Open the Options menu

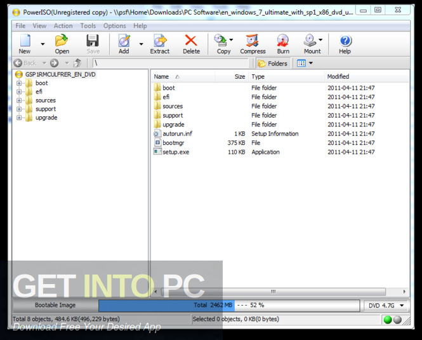[x=115, y=26]
